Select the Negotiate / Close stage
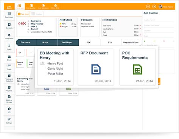 click(x=131, y=42)
